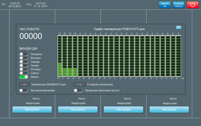This screenshot has width=201, height=126.
Task: Open the leftmost Настройки button
Action: pyautogui.click(x=32, y=110)
